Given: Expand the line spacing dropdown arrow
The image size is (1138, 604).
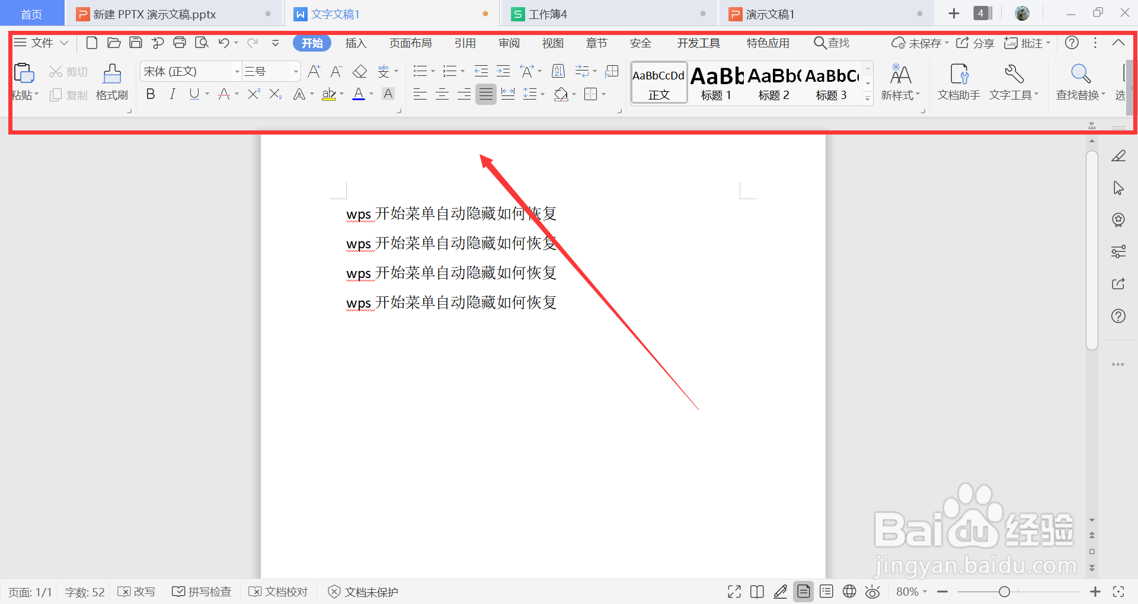Looking at the screenshot, I should [542, 94].
